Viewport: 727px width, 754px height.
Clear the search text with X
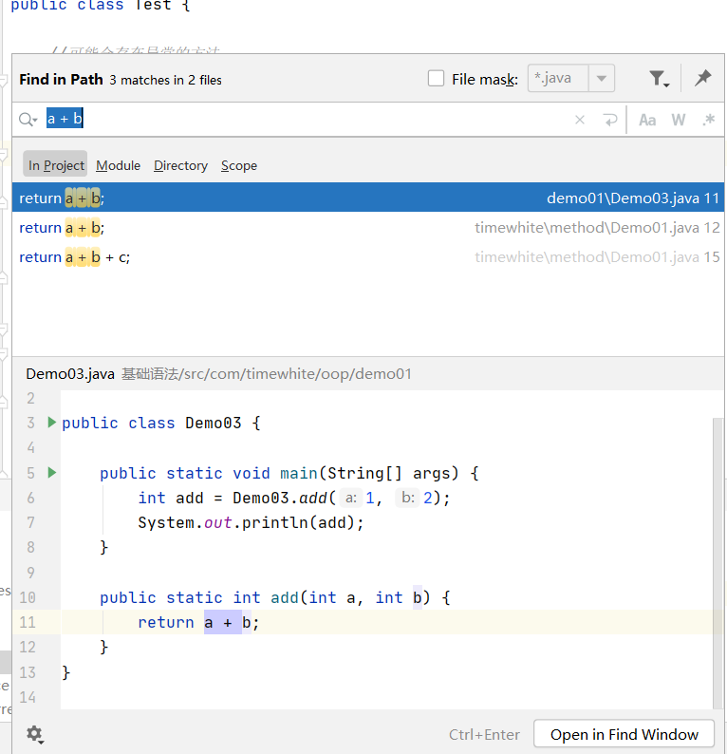[x=580, y=120]
